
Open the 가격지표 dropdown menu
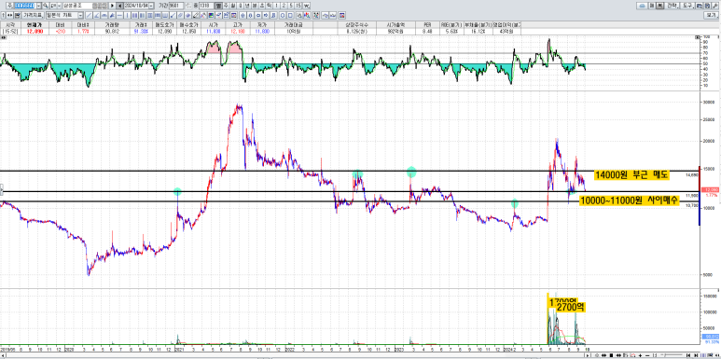tap(33, 15)
